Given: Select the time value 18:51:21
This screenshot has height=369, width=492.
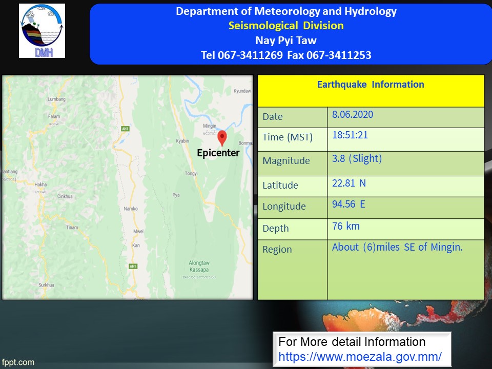Looking at the screenshot, I should [350, 136].
